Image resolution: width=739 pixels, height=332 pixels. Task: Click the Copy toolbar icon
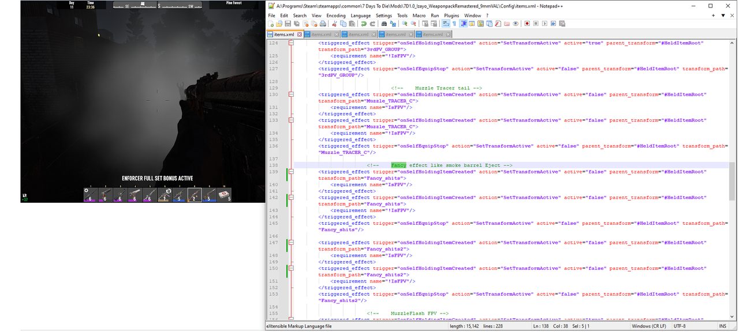[343, 24]
